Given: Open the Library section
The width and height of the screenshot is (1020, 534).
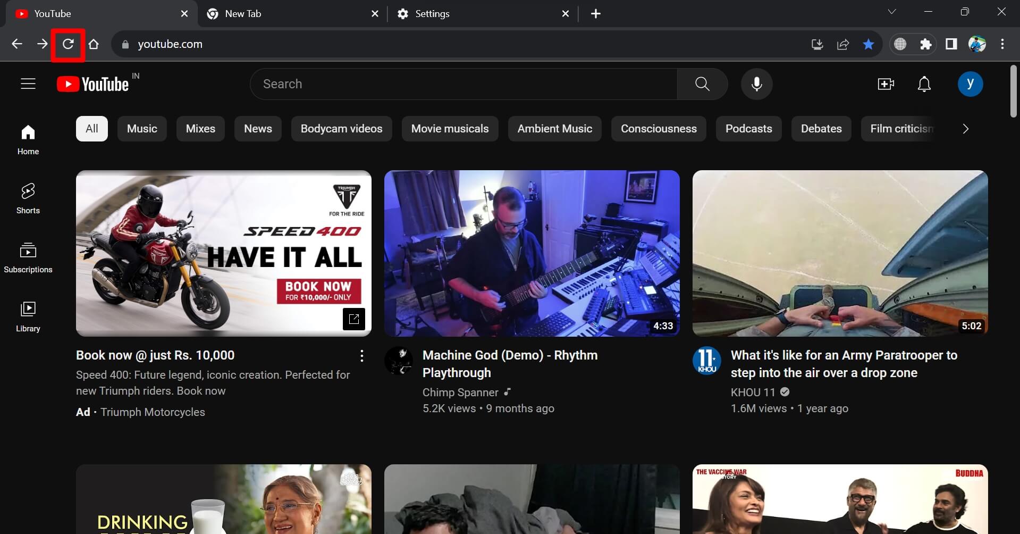Looking at the screenshot, I should click(28, 315).
